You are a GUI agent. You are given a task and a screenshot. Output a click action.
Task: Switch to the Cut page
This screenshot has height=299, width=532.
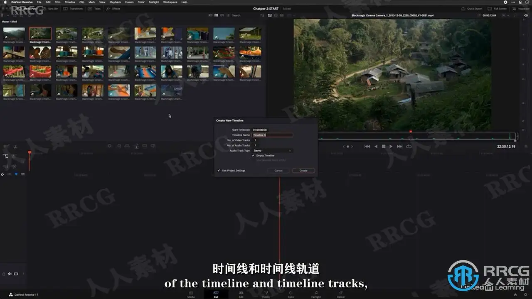click(x=216, y=294)
